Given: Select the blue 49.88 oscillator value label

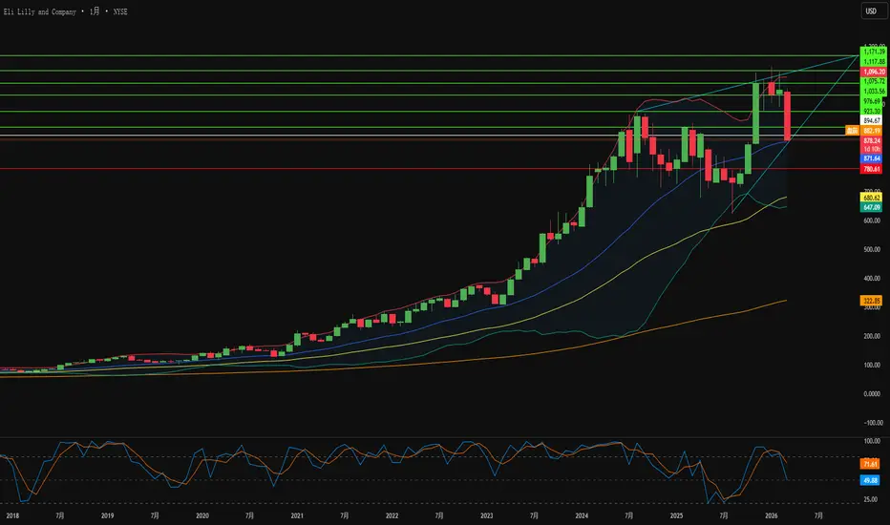Looking at the screenshot, I should pos(870,480).
